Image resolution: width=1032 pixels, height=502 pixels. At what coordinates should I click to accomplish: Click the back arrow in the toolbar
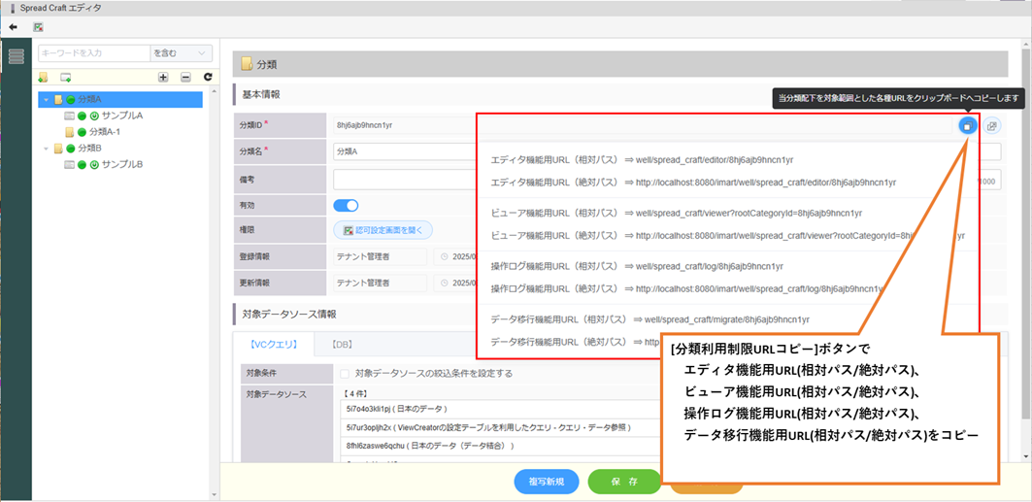pos(14,27)
